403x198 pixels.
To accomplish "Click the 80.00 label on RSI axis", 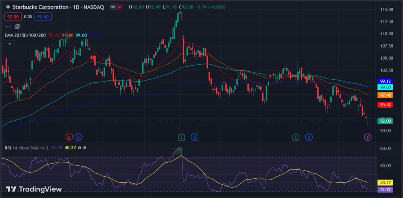I will pos(386,148).
